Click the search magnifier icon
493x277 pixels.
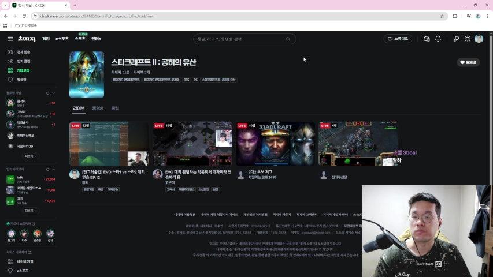pyautogui.click(x=288, y=39)
